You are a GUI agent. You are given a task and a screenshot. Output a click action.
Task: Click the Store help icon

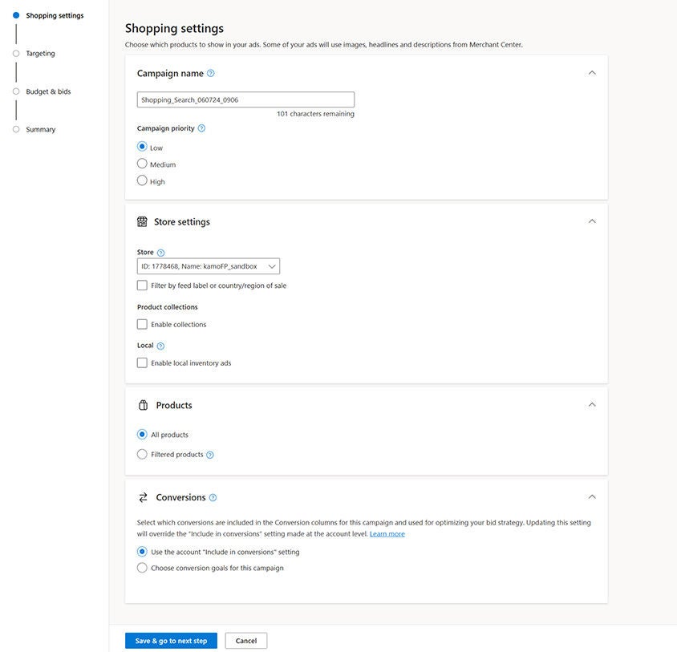tap(160, 253)
